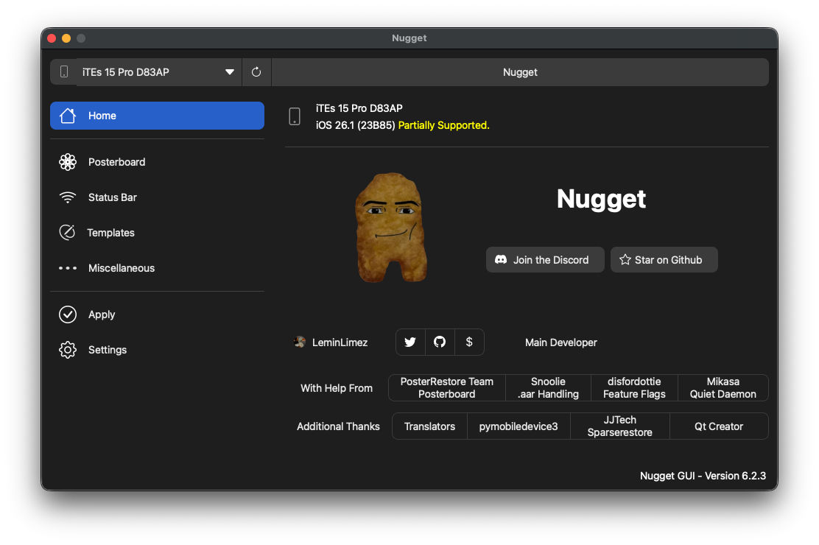The height and width of the screenshot is (545, 819).
Task: Click the dollar sign donate icon
Action: [469, 342]
